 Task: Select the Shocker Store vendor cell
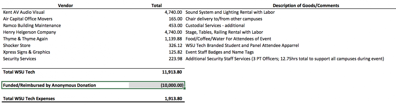[17, 45]
